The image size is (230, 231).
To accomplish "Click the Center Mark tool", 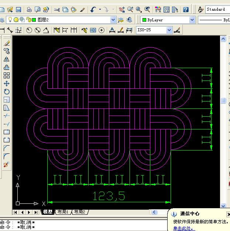I will pos(102,30).
